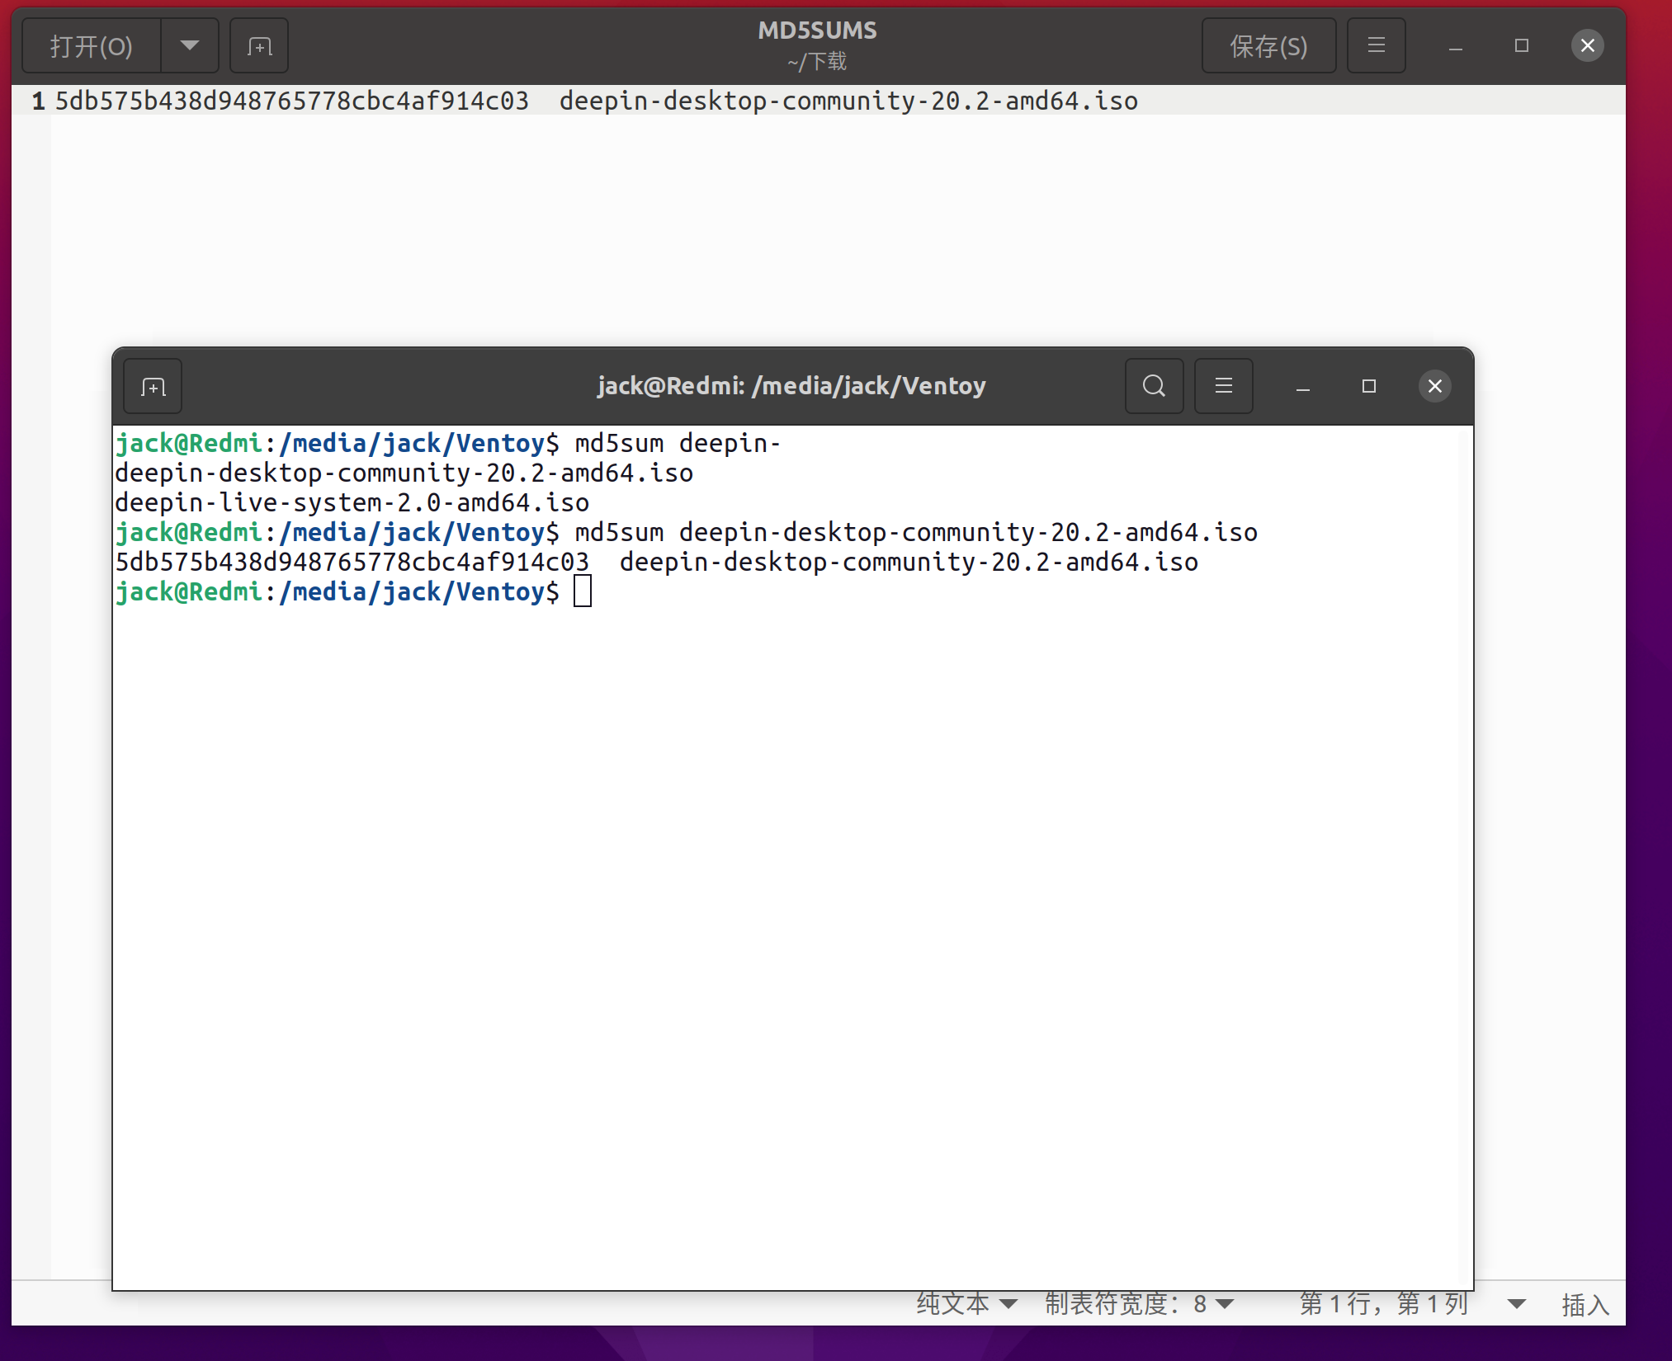Open gedit hamburger menu
The height and width of the screenshot is (1361, 1672).
point(1376,46)
